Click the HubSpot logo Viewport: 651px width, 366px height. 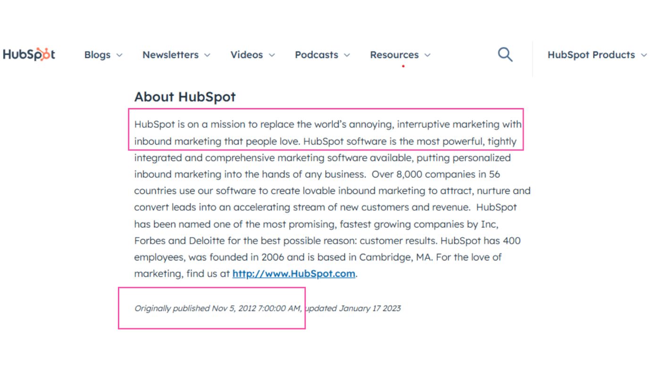(x=29, y=55)
